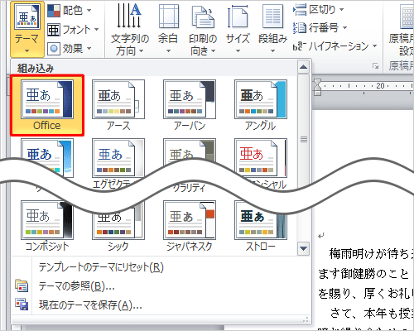Choose テーマの参照(B)... menu item

pyautogui.click(x=77, y=286)
